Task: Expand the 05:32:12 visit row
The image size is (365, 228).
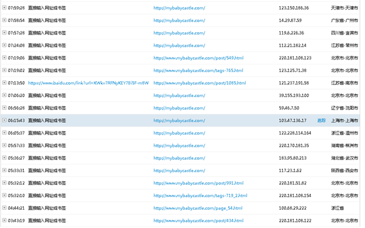Action: [x=4, y=183]
